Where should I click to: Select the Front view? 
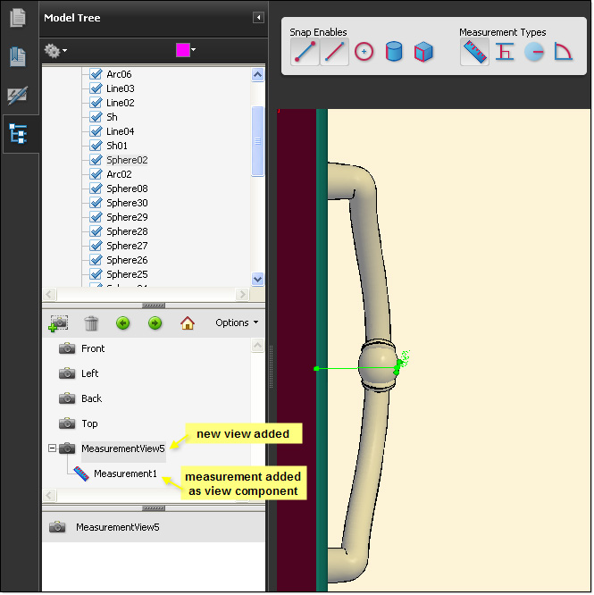[92, 348]
